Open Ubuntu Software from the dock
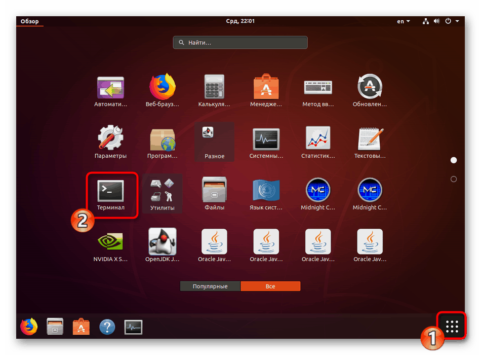Viewport: 481px width, 355px height. point(81,327)
